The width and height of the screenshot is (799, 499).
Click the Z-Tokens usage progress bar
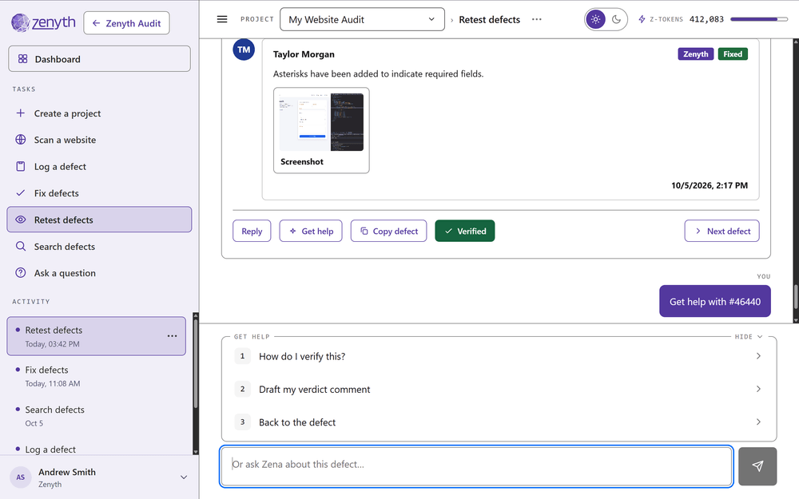[x=759, y=19]
